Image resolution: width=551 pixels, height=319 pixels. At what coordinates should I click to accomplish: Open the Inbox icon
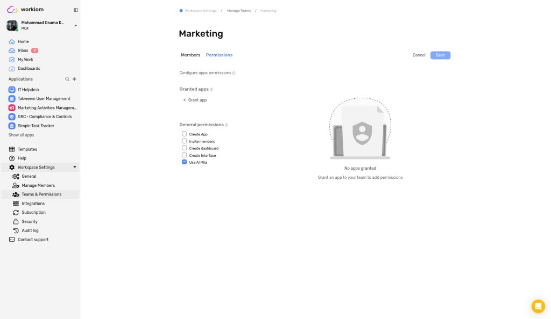point(12,50)
